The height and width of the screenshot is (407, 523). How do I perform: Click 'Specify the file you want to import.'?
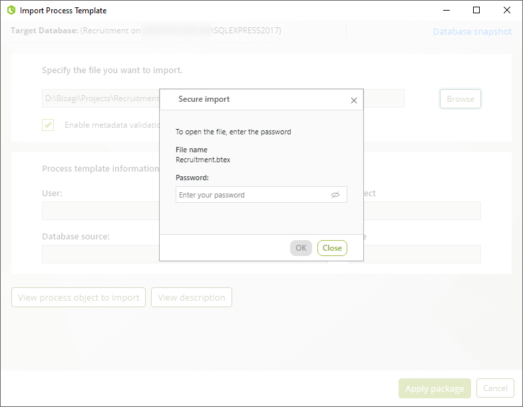[x=112, y=70]
